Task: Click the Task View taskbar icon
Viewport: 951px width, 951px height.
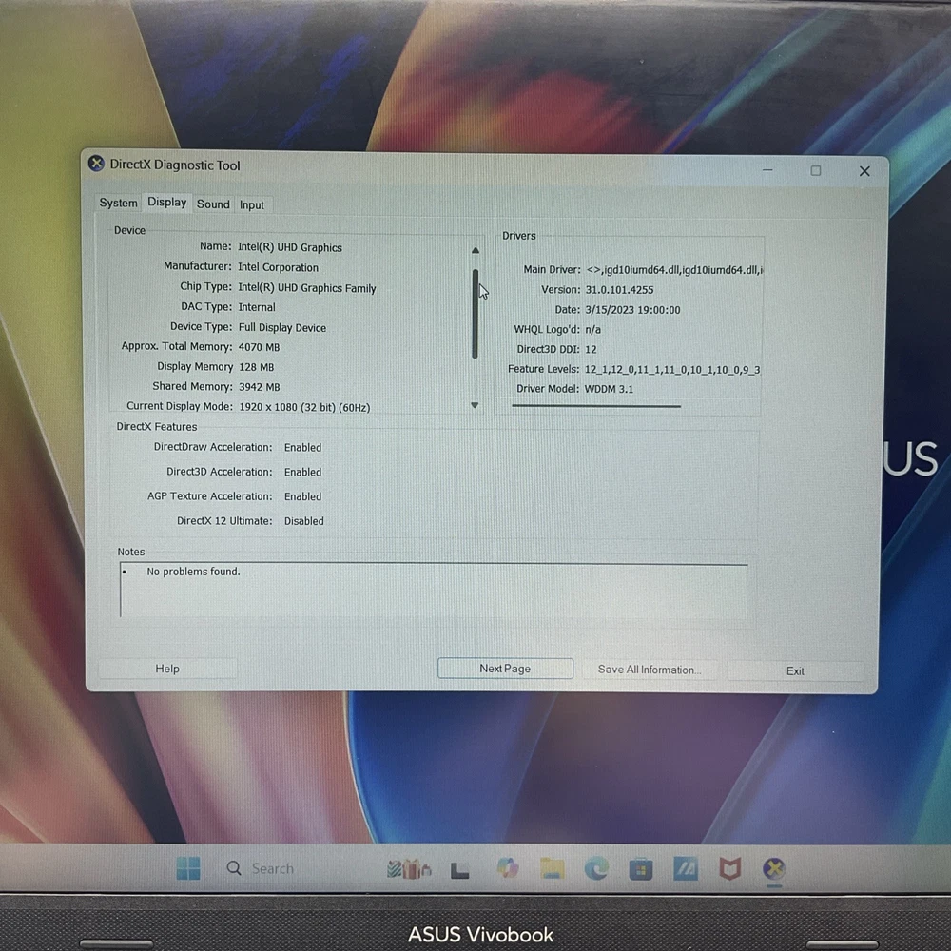Action: click(x=461, y=869)
